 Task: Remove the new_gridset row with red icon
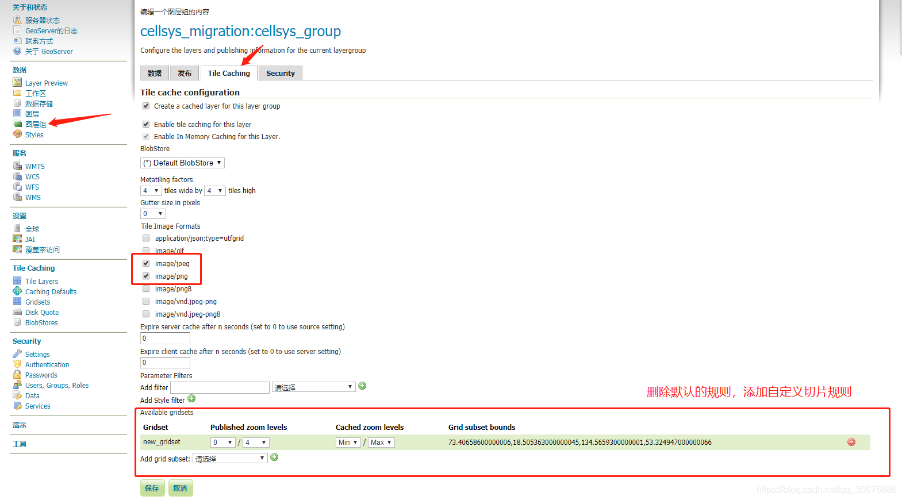[x=851, y=442]
